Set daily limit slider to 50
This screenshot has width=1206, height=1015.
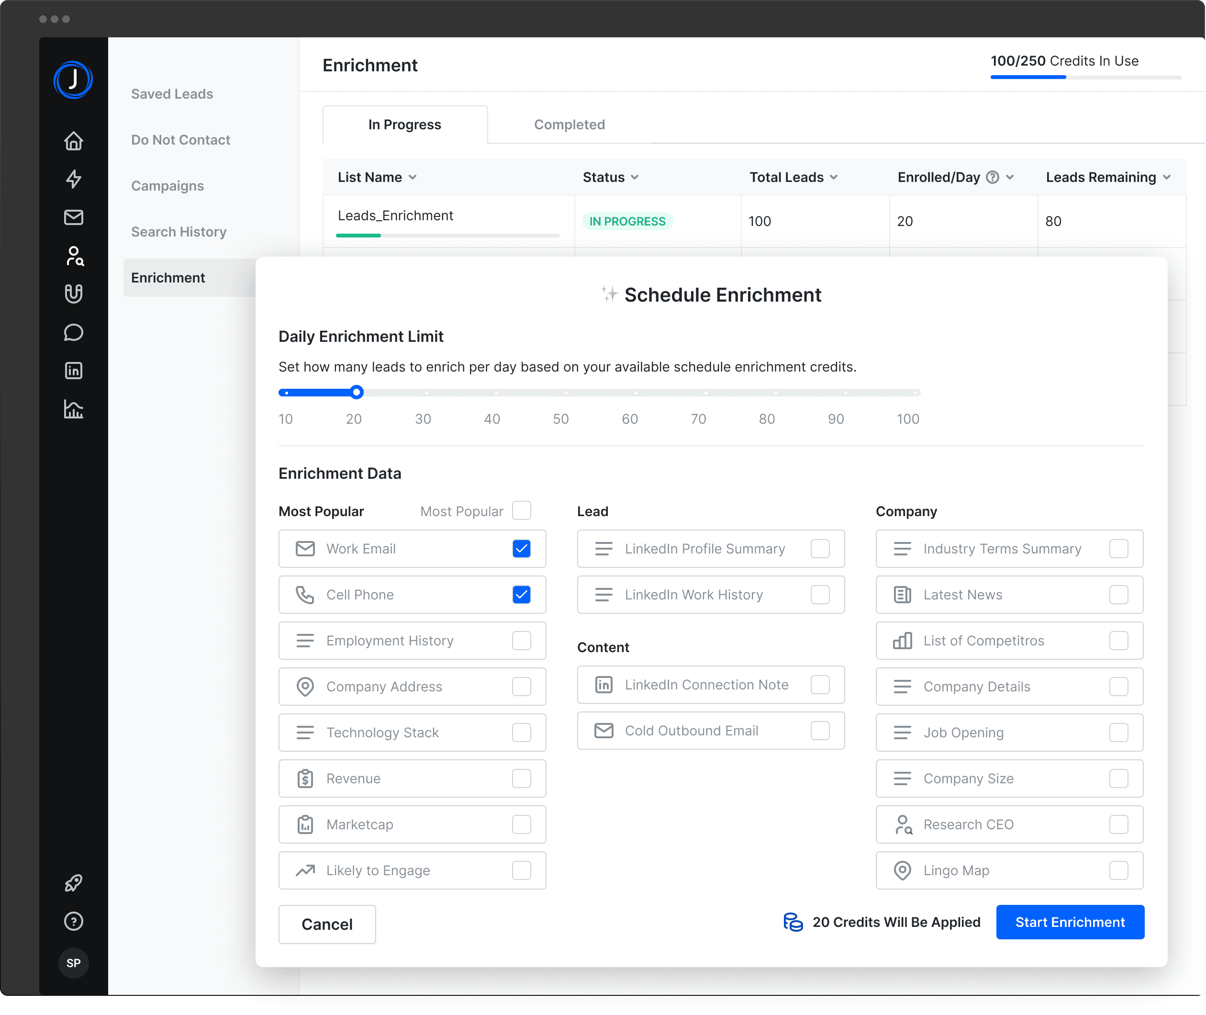[x=566, y=393]
